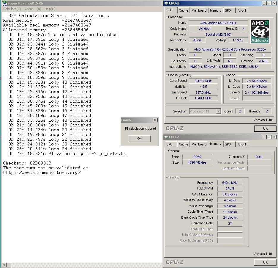The height and width of the screenshot is (268, 278).
Task: Click the Technology value 90 nm
Action: coord(197,40)
